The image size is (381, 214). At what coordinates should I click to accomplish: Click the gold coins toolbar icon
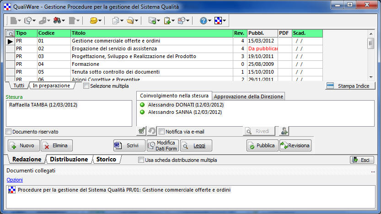(x=93, y=21)
